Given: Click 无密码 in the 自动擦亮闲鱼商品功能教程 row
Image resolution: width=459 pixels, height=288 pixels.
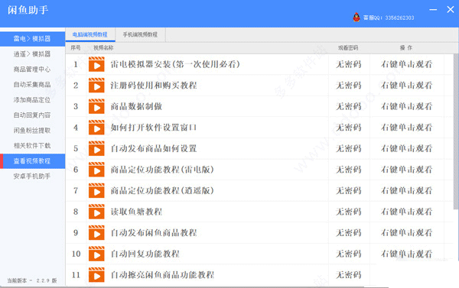Looking at the screenshot, I should click(x=348, y=275).
